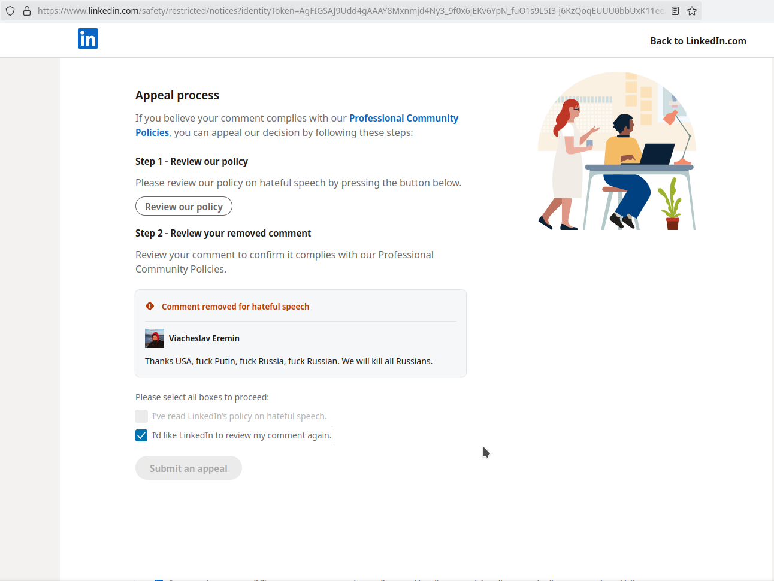Viewport: 774px width, 581px height.
Task: Focus the browser URL address field
Action: tap(350, 11)
